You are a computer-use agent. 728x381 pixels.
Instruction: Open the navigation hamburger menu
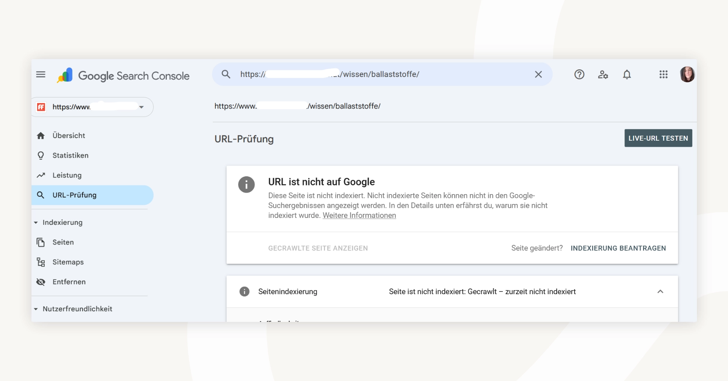pyautogui.click(x=41, y=74)
